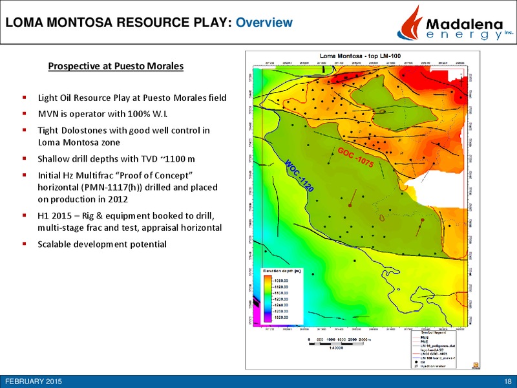Click "Scalable development potential" bullet
517x388 pixels.
(102, 244)
